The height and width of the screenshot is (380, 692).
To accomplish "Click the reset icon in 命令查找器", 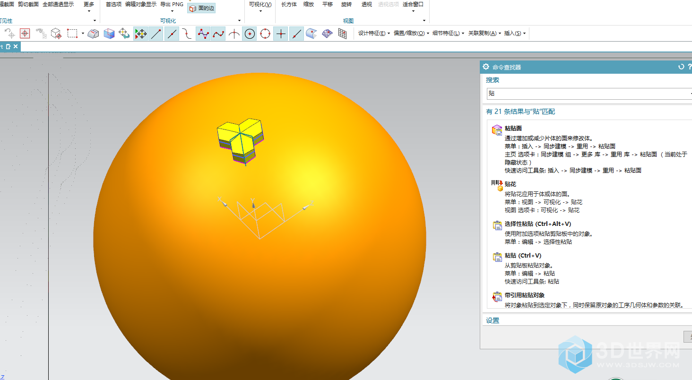I will 681,67.
